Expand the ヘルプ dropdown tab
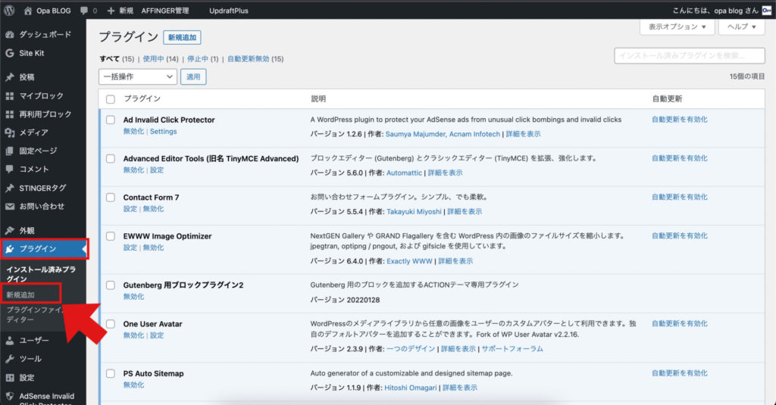 (742, 26)
